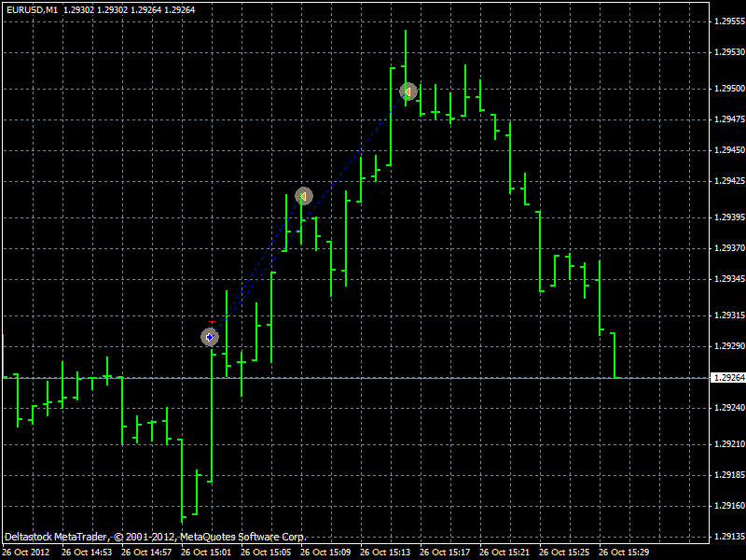Click price scale value 1.29450

pyautogui.click(x=730, y=150)
